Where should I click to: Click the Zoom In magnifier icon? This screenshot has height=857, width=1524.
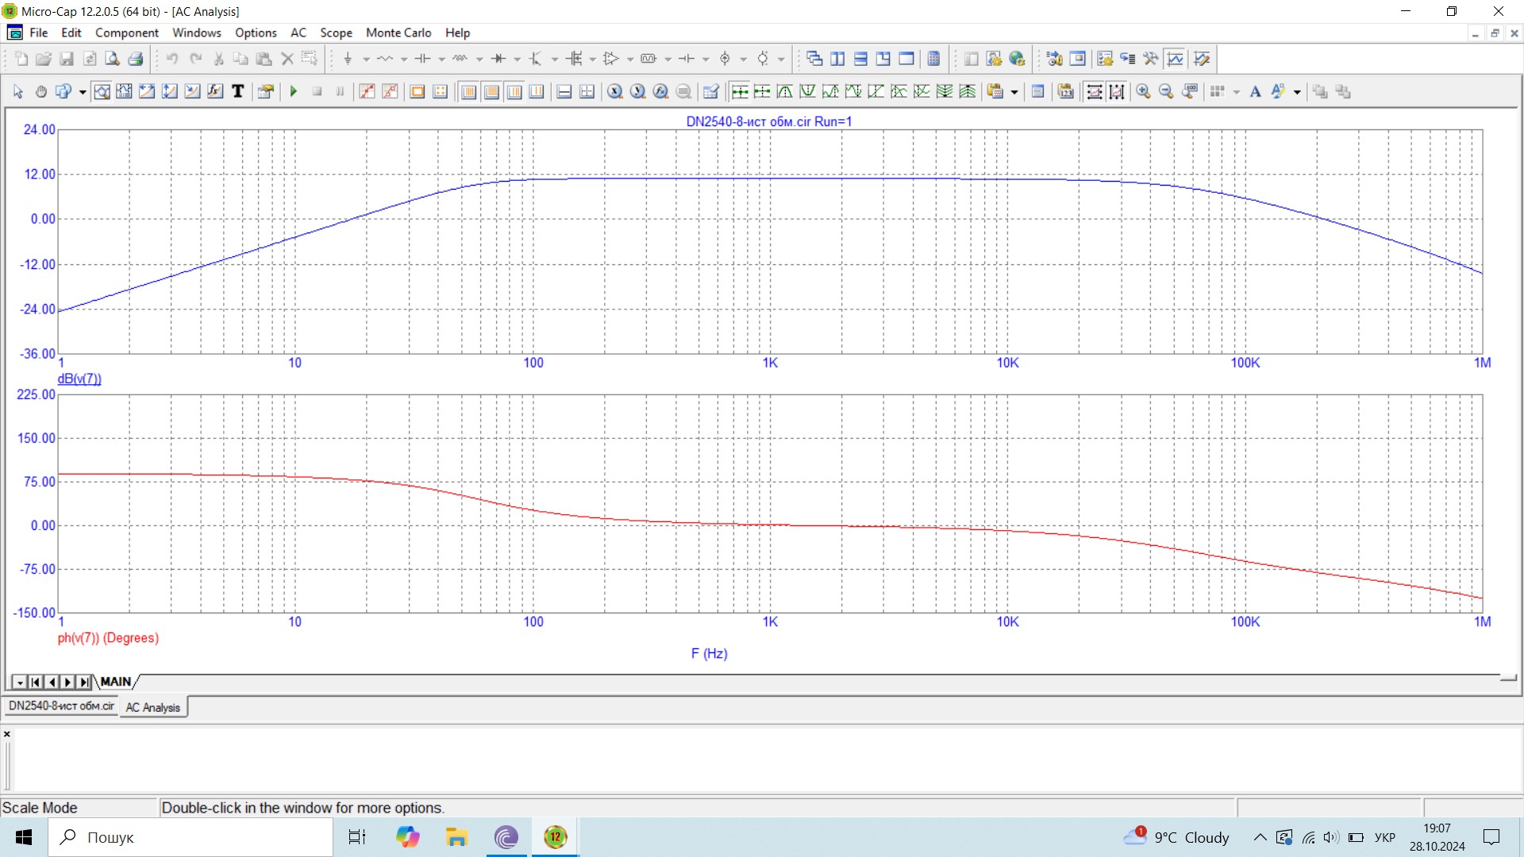pyautogui.click(x=1143, y=92)
